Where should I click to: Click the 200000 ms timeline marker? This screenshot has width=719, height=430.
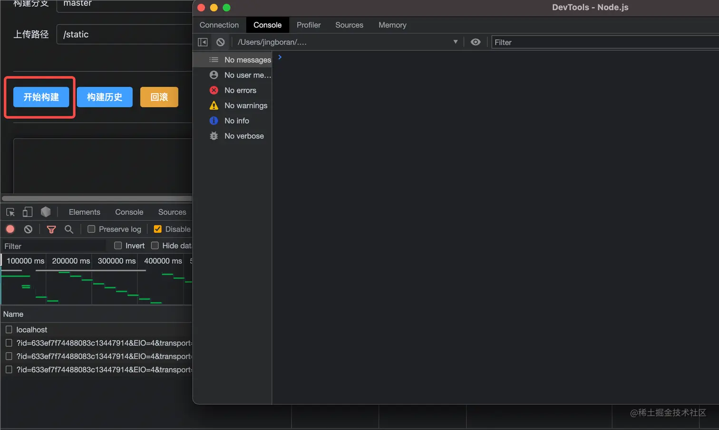point(71,261)
